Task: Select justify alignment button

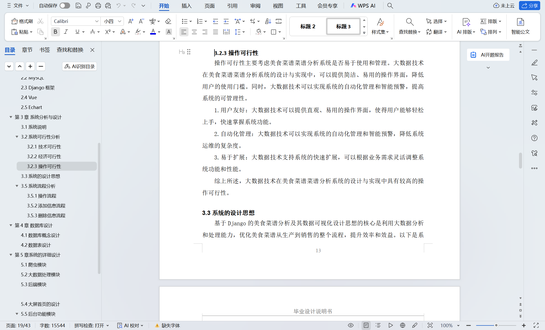Action: pyautogui.click(x=215, y=32)
